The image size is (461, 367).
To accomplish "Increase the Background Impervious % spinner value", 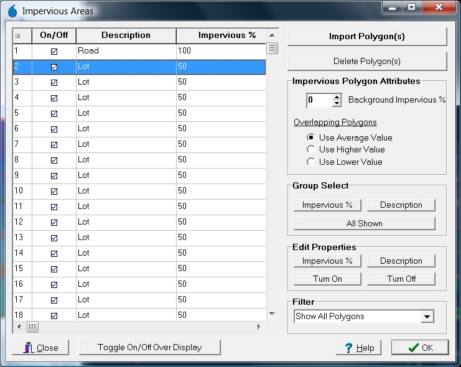I will coord(337,97).
